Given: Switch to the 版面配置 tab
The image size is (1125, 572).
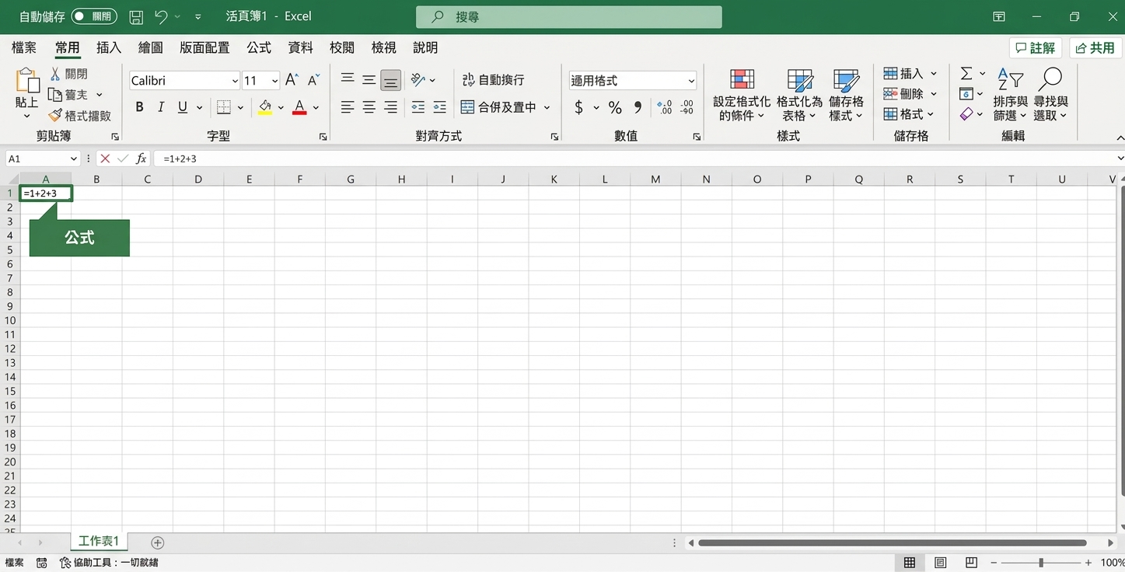Looking at the screenshot, I should point(204,47).
